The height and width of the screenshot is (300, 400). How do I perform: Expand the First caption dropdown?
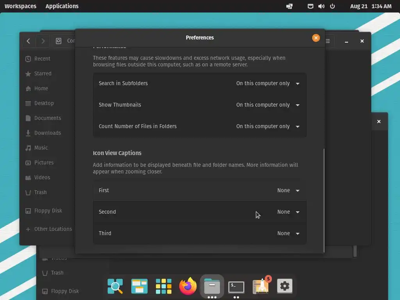point(288,191)
